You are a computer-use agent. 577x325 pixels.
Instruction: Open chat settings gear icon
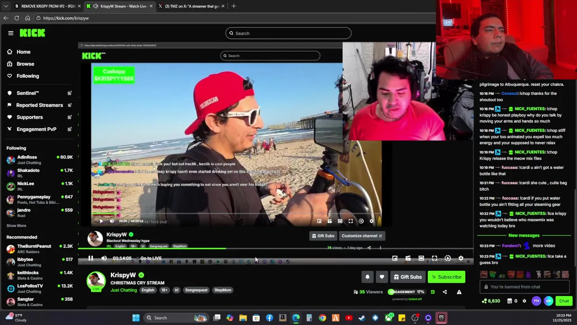524,301
